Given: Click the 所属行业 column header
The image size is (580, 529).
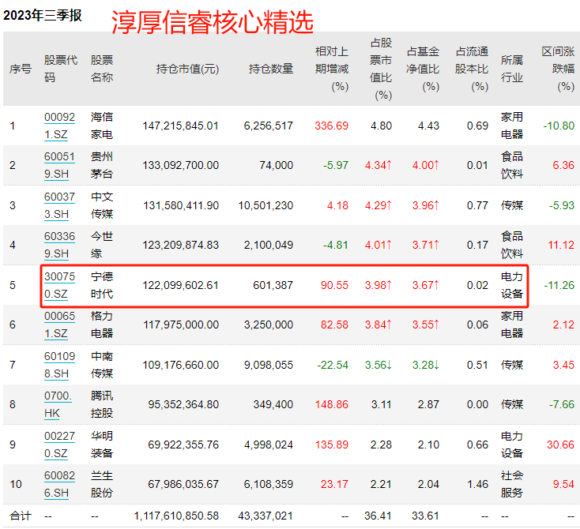Looking at the screenshot, I should [512, 69].
